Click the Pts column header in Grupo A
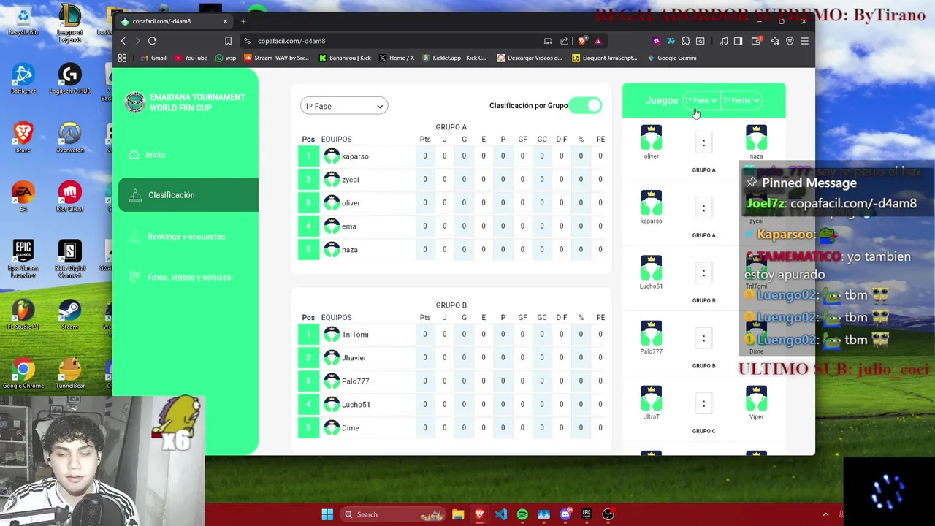 425,139
